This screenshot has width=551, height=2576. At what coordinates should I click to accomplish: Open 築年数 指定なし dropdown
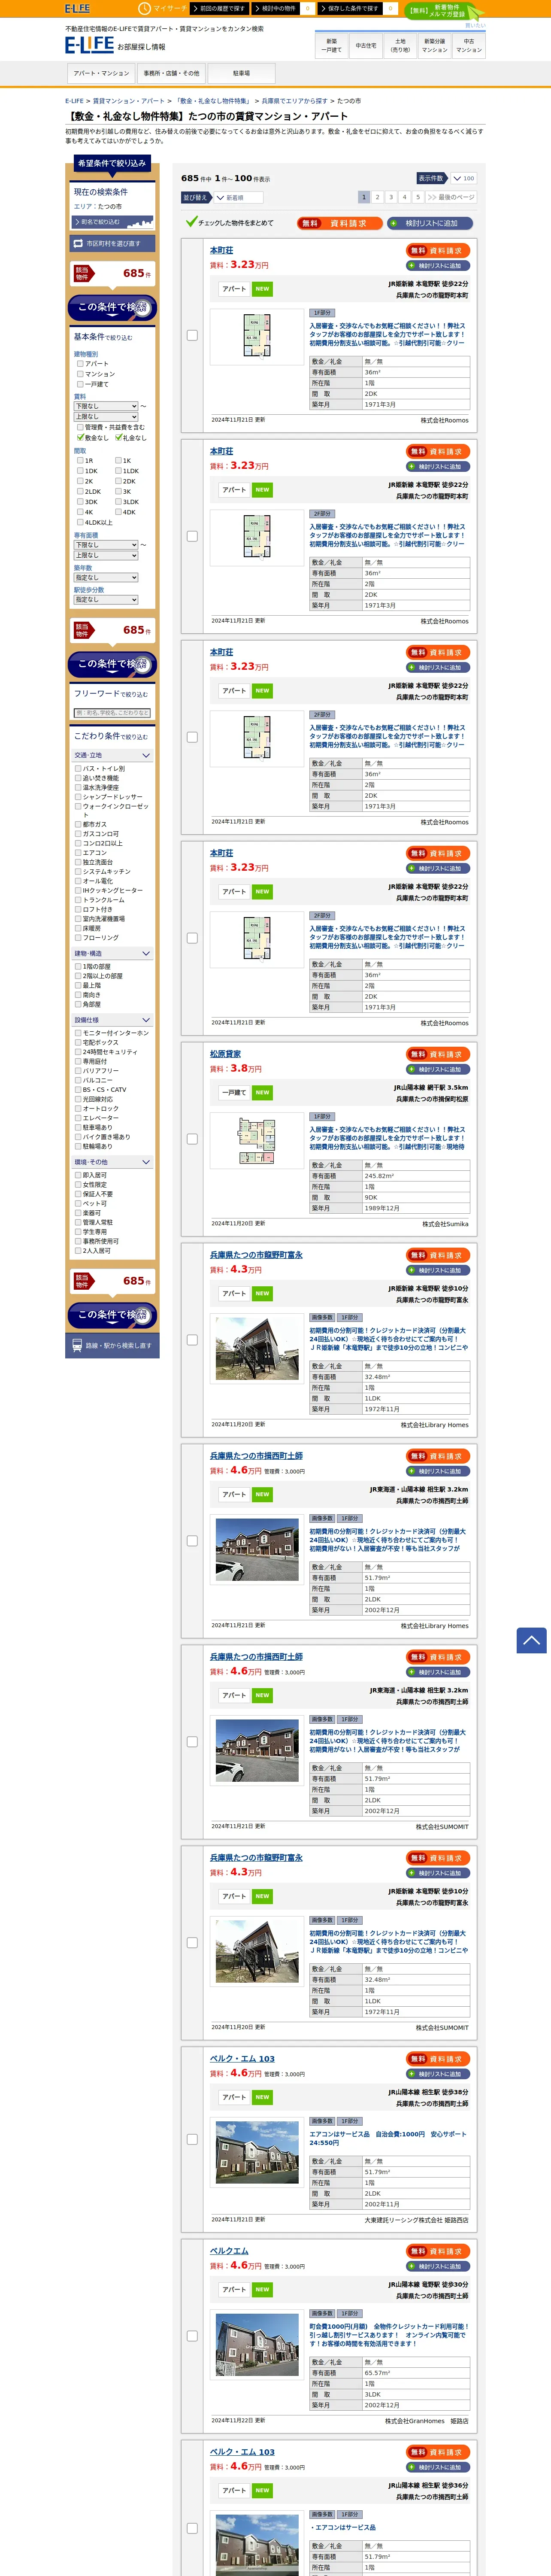[106, 577]
